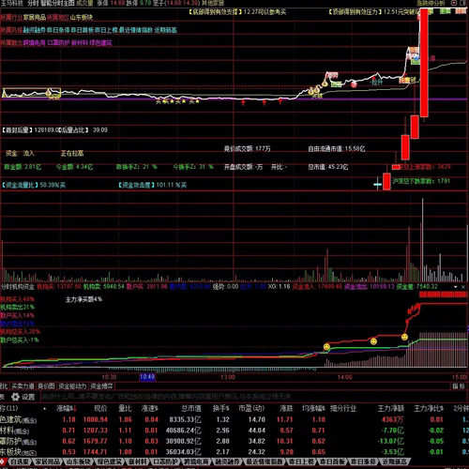Click the money bag marker on the first afternoon peak
The image size is (469, 469).
325,83
